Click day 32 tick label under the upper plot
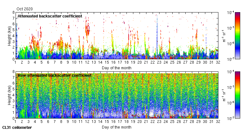 coord(218,62)
